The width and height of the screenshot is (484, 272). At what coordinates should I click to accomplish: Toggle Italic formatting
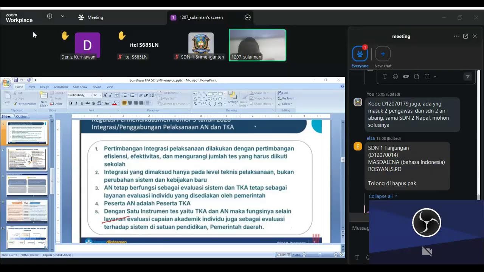[x=76, y=103]
